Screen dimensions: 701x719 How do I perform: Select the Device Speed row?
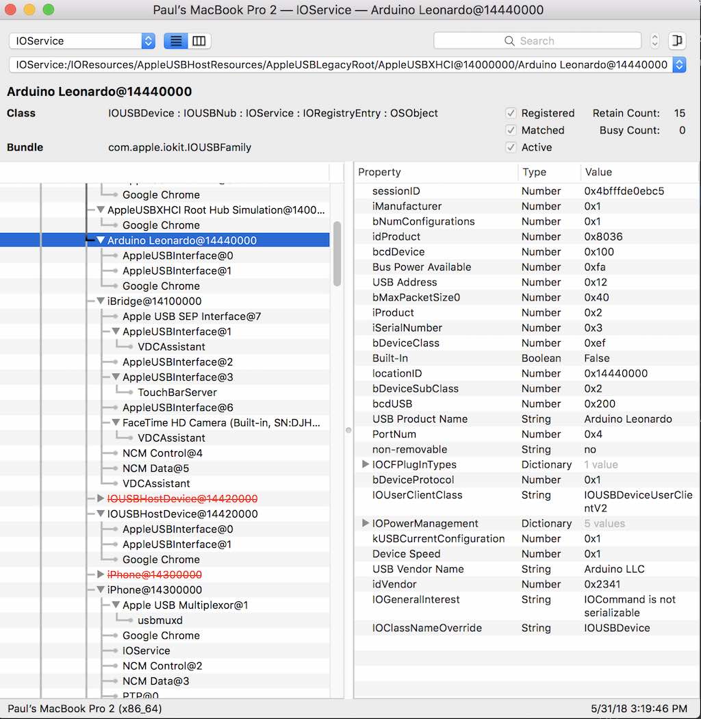coord(526,554)
